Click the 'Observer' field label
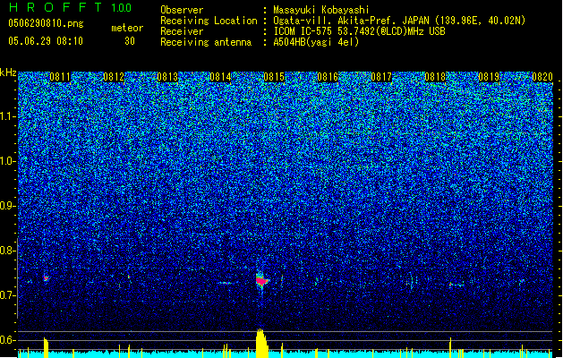The height and width of the screenshot is (358, 563). (x=182, y=10)
